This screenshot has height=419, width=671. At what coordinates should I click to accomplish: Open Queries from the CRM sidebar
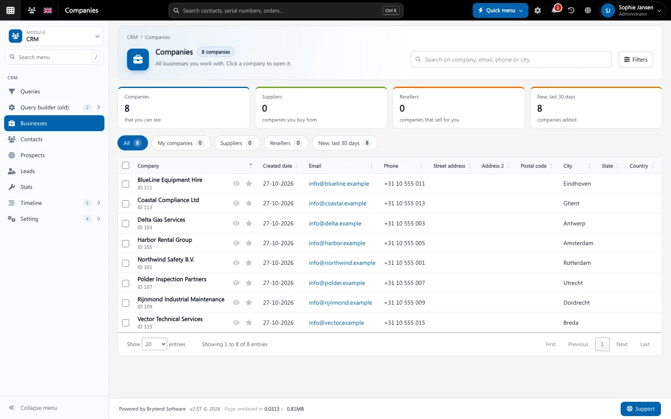[x=54, y=91]
